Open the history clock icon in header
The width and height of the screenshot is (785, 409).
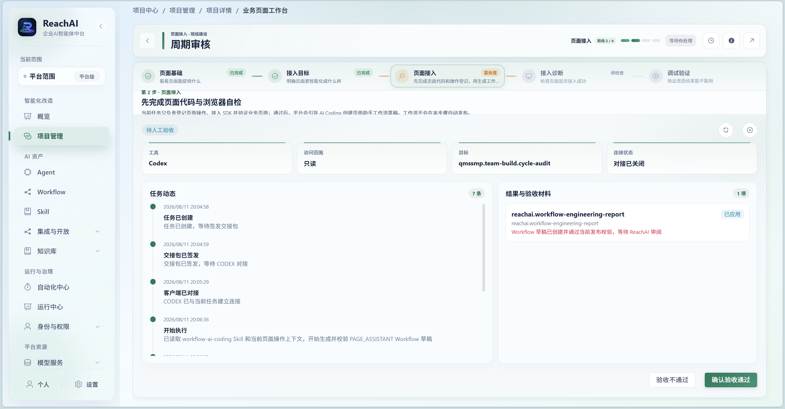coord(711,41)
